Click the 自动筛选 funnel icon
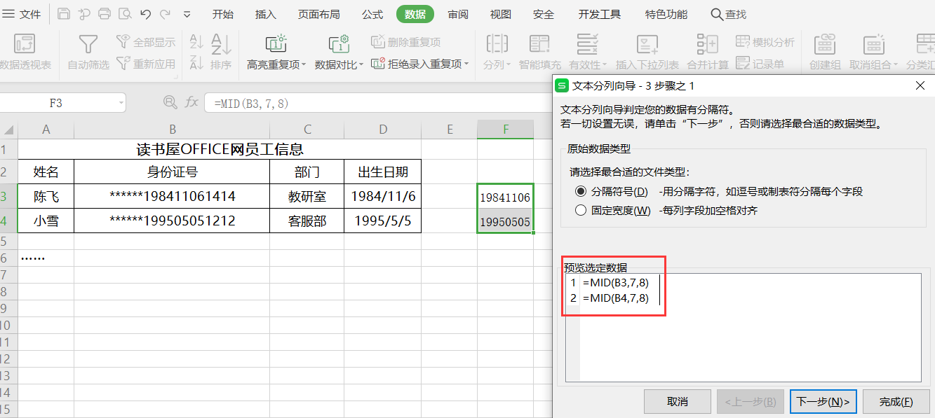935x418 pixels. click(88, 45)
